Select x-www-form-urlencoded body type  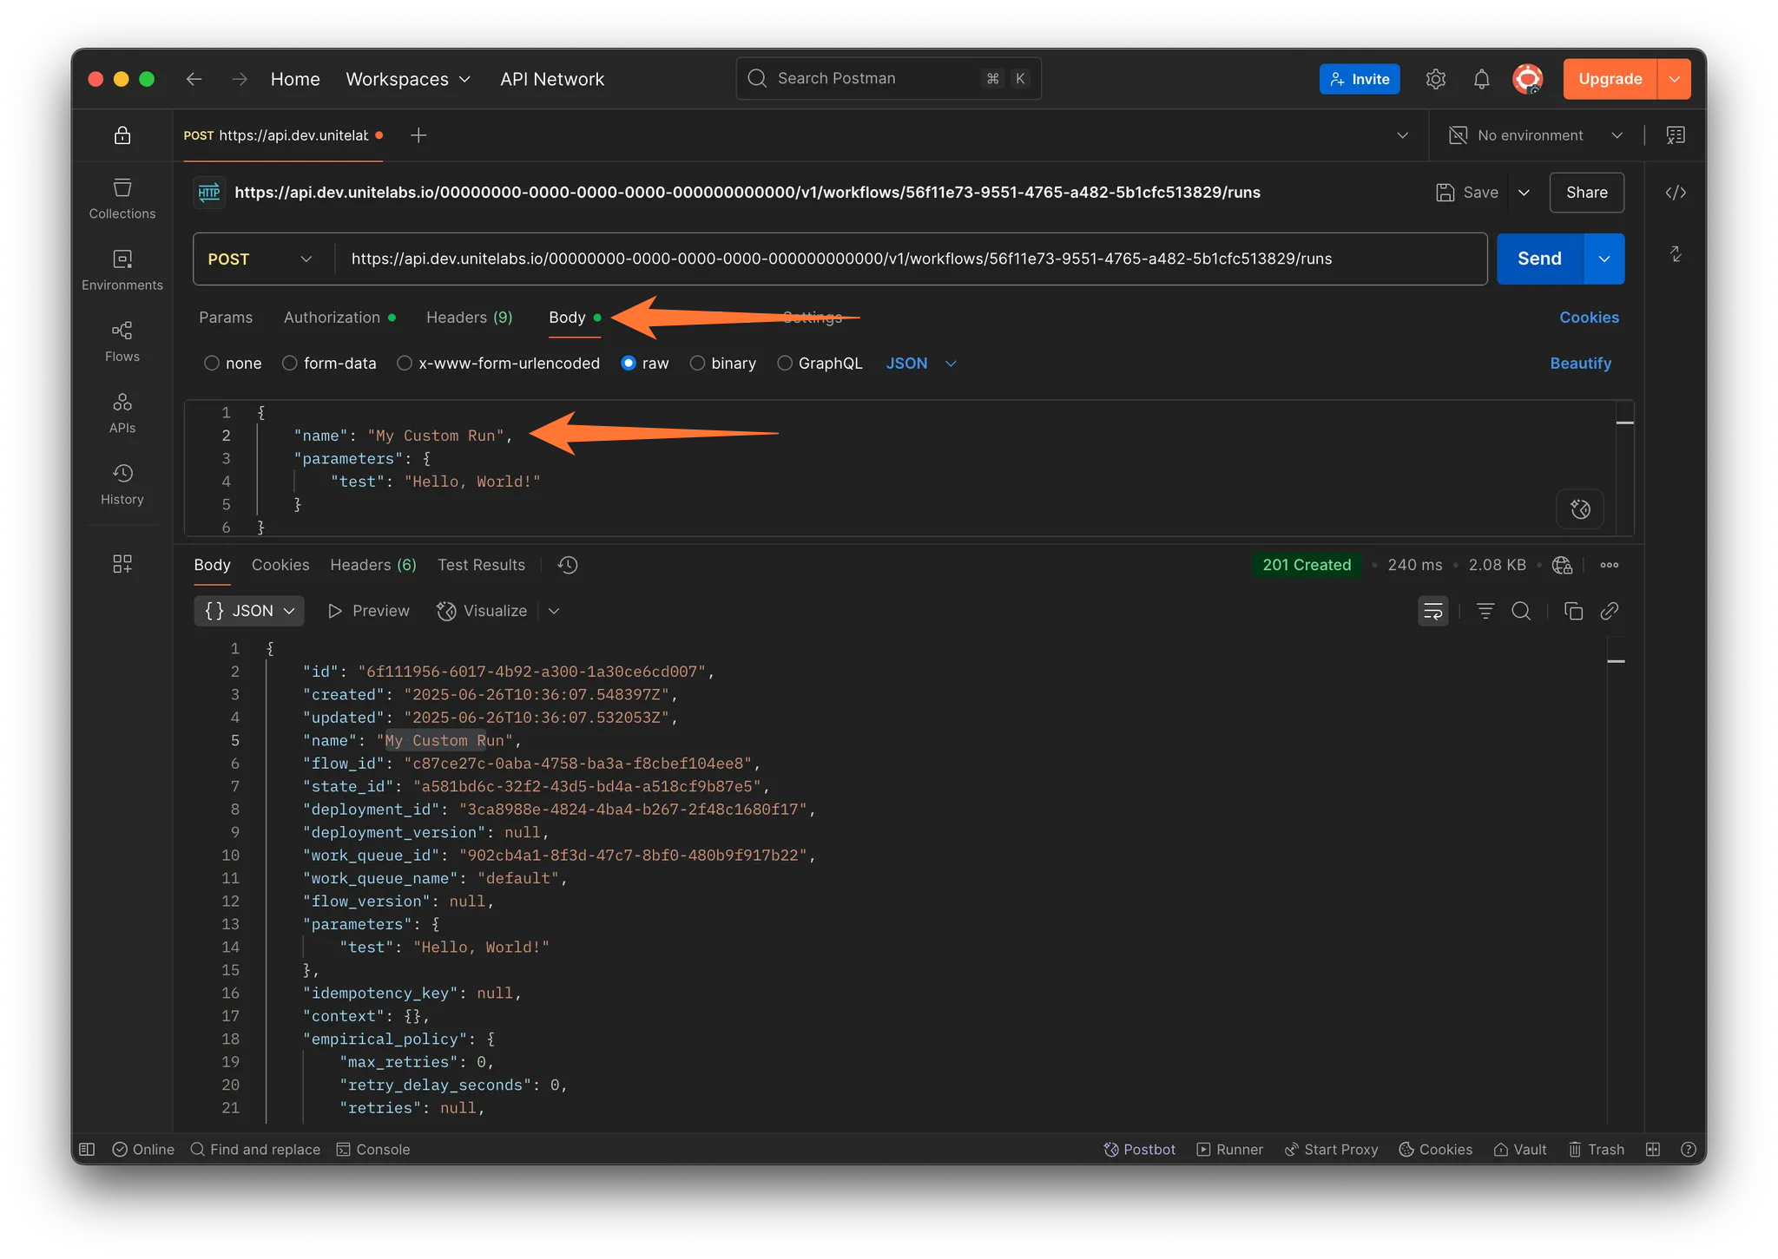coord(498,364)
